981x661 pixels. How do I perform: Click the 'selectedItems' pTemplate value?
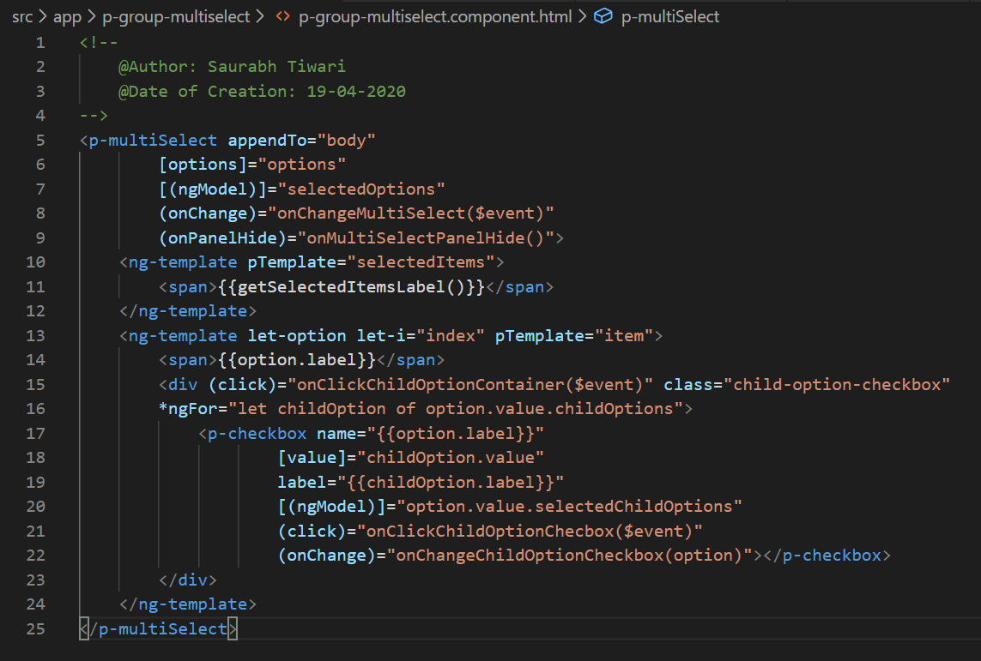pos(421,261)
